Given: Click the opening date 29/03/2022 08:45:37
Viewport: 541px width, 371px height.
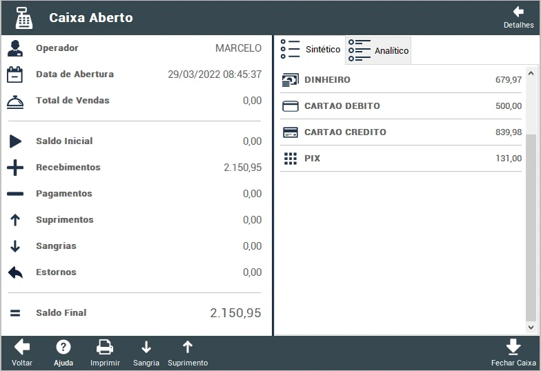Looking at the screenshot, I should click(x=215, y=74).
